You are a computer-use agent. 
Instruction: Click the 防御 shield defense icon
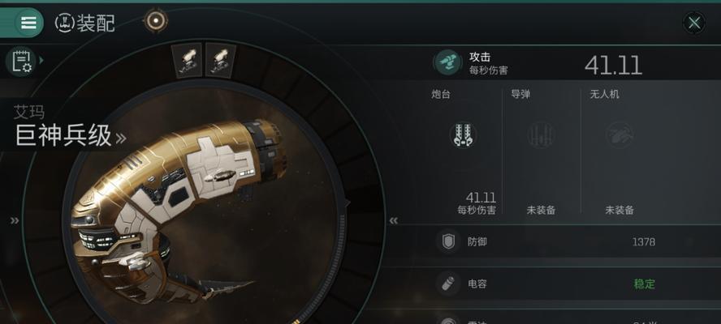448,242
